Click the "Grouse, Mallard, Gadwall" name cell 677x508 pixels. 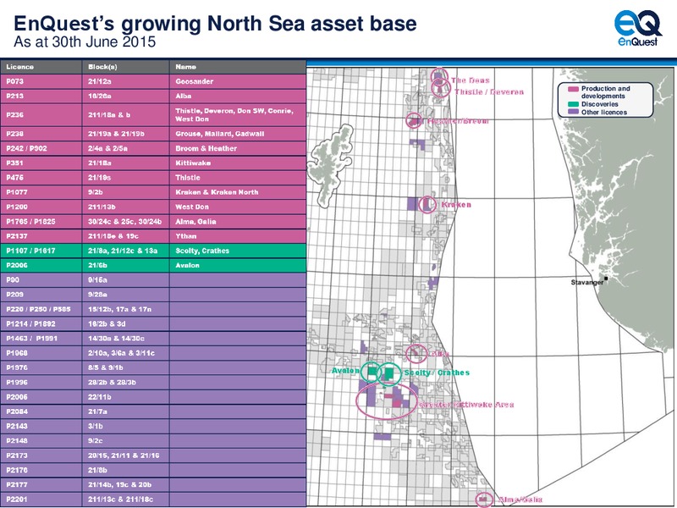coord(238,134)
